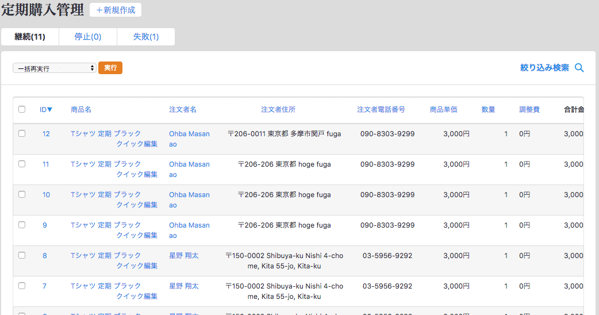Click the ＋新規作成 button
This screenshot has width=599, height=315.
(x=116, y=10)
